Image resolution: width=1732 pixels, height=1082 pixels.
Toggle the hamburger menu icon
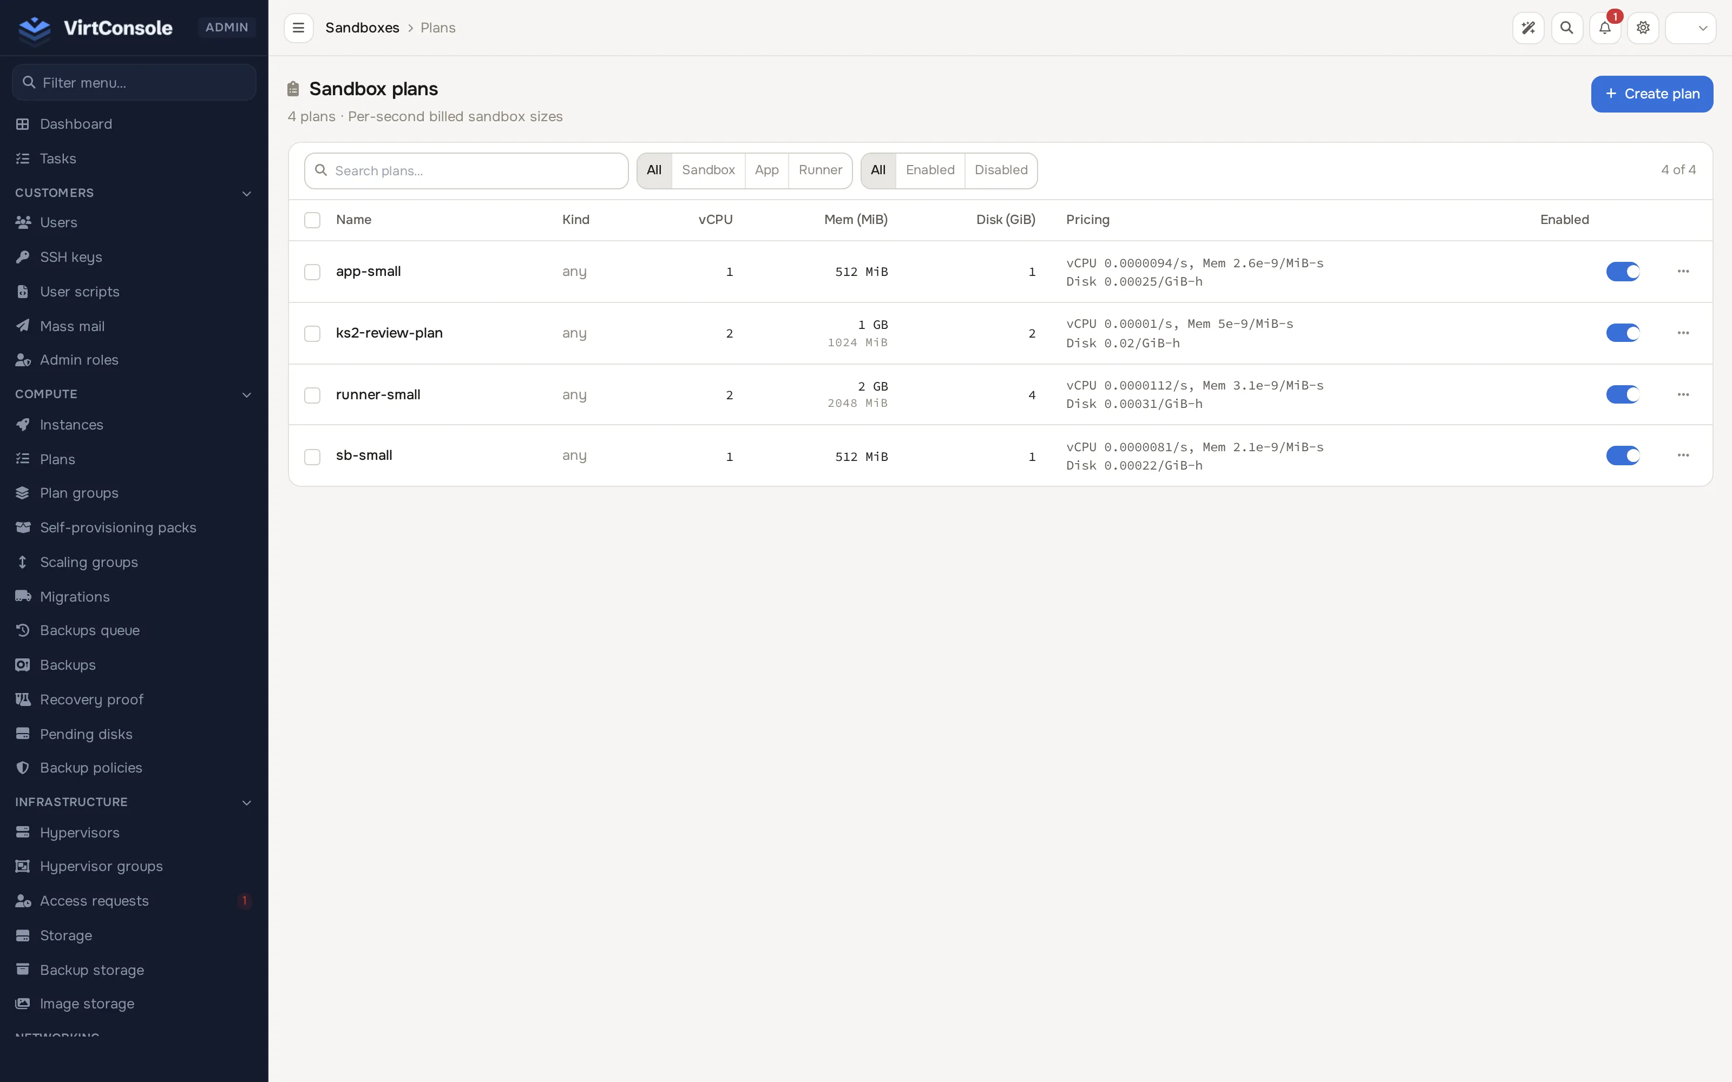click(x=298, y=28)
